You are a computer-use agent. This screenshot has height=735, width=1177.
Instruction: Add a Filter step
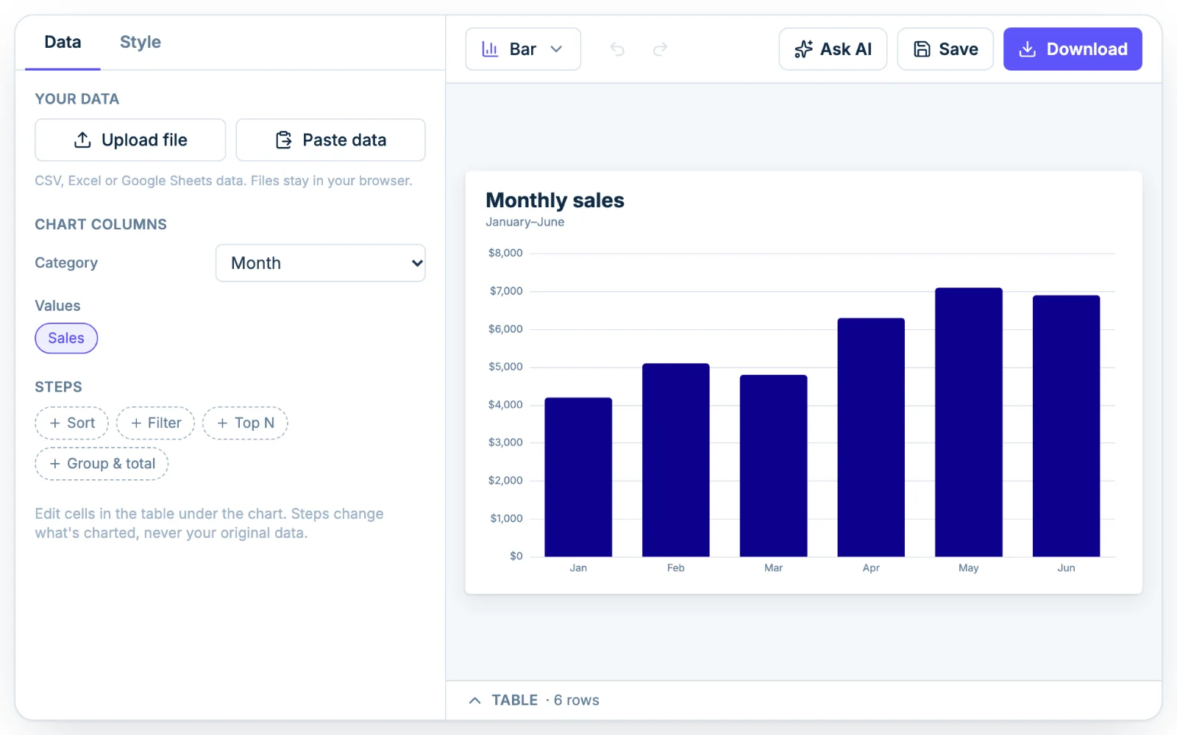[x=155, y=423]
